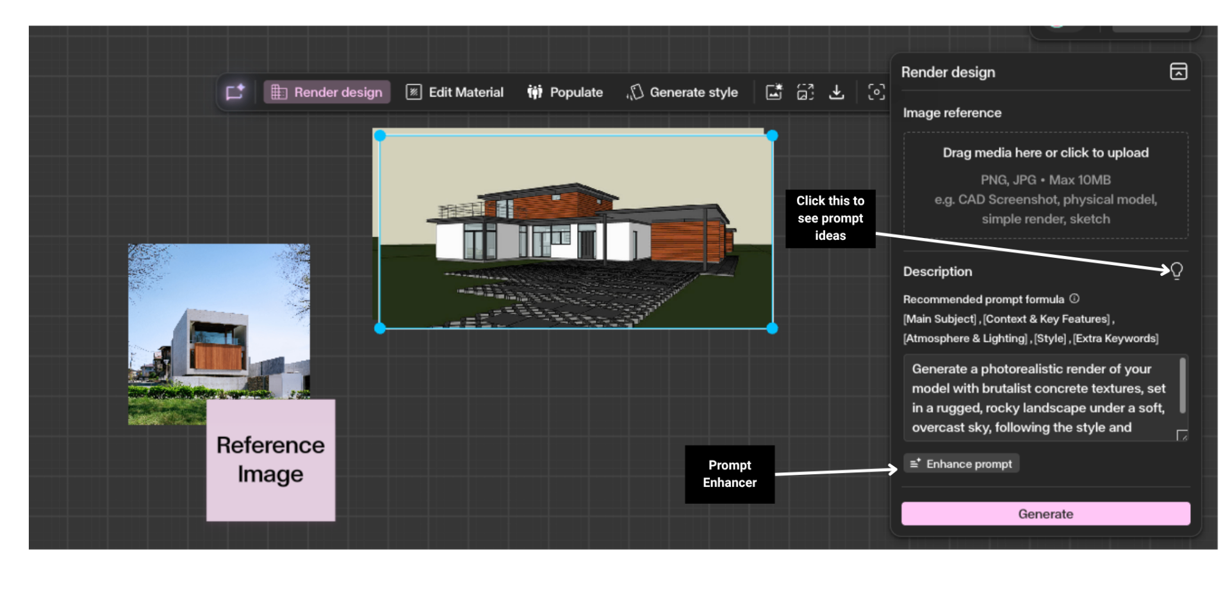Click the description text box scrollbar
The image size is (1230, 599).
coord(1183,385)
